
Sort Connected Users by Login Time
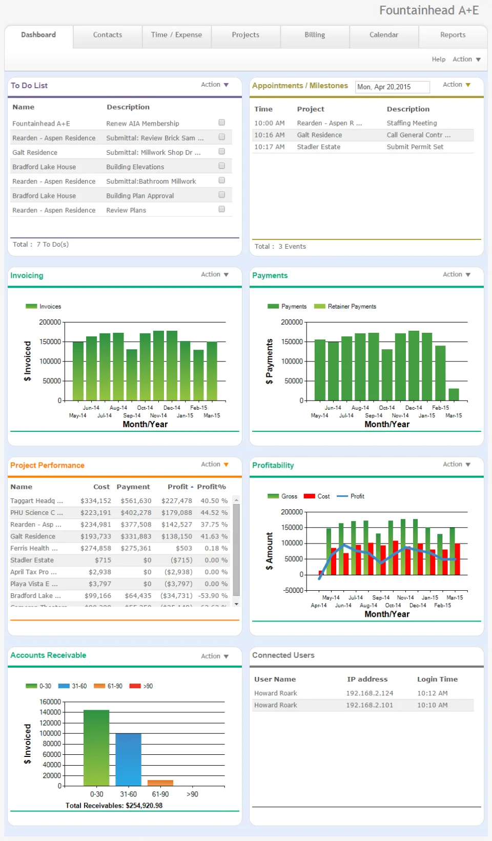pyautogui.click(x=437, y=679)
